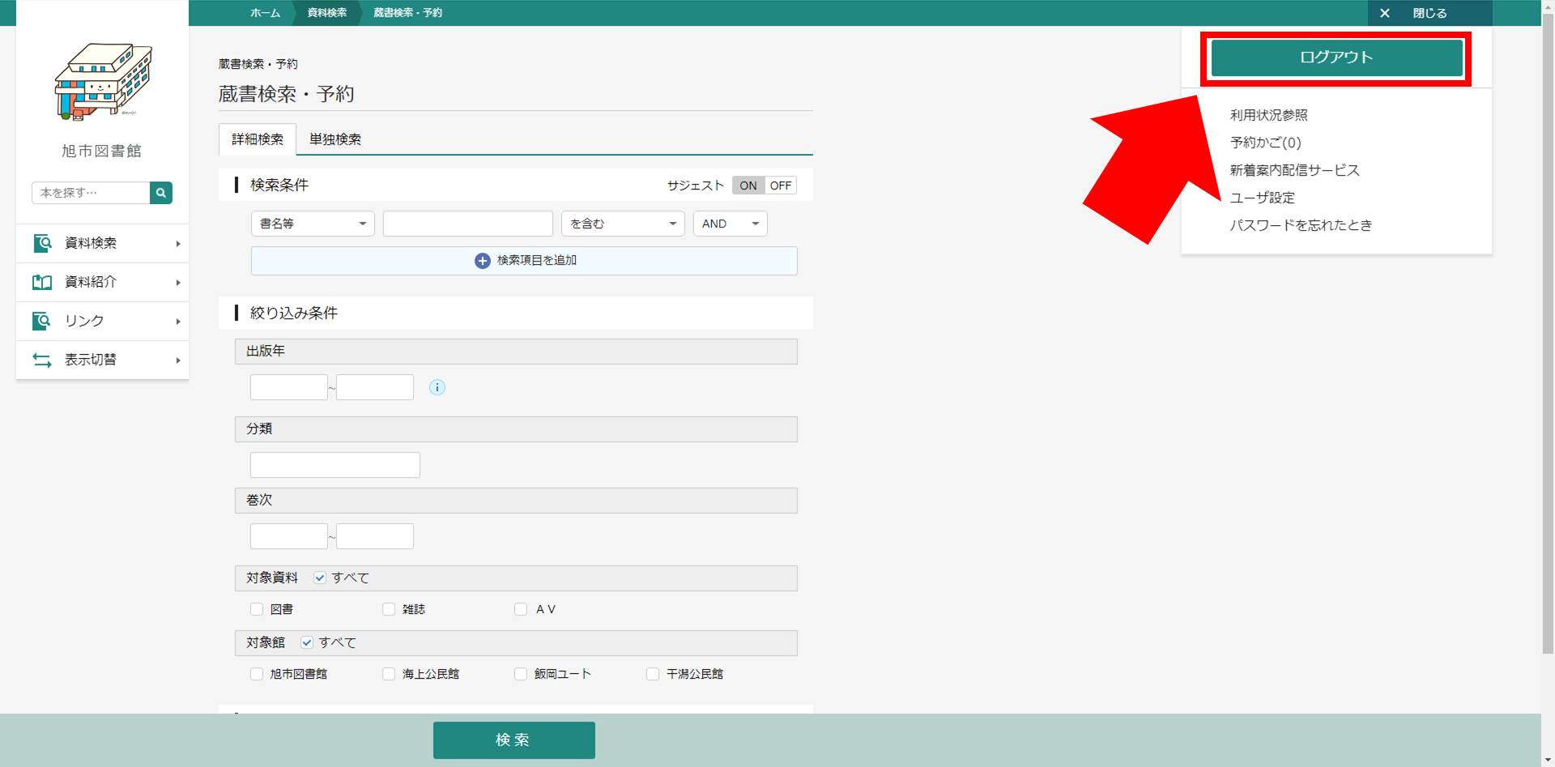Expand the 表示切替 sidebar menu

click(102, 360)
